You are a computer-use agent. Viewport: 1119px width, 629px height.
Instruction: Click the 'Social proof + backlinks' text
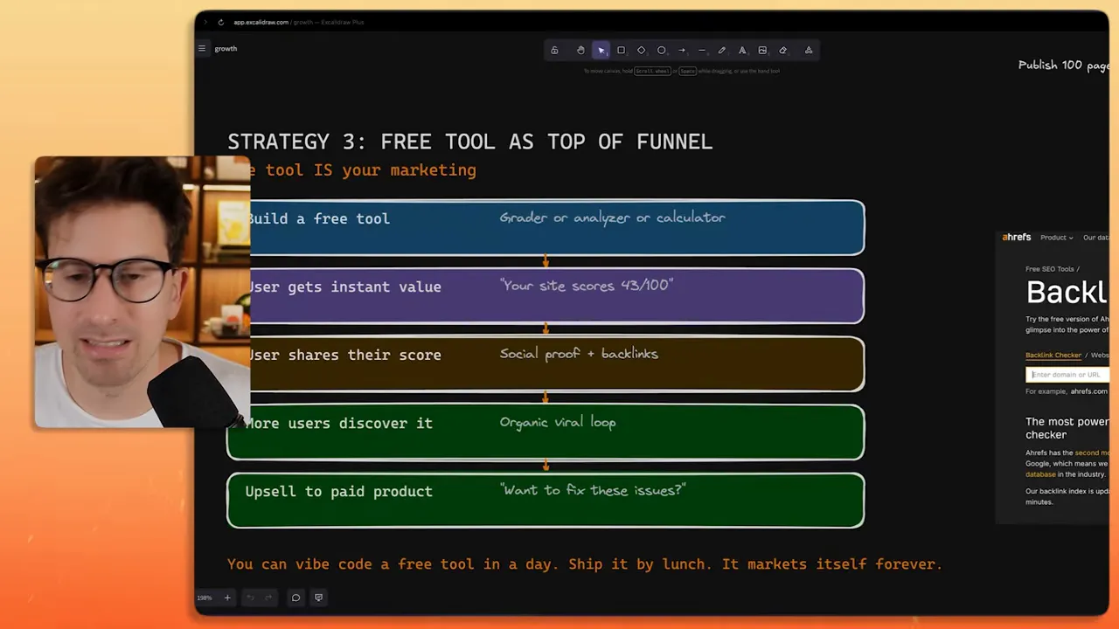click(579, 354)
